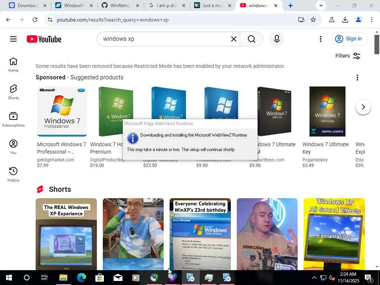Open Windows 7 Ultimate Key product link
This screenshot has height=285, width=380.
click(x=325, y=148)
